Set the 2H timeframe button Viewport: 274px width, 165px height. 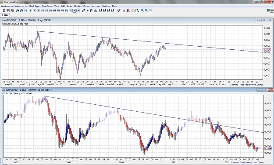point(58,11)
